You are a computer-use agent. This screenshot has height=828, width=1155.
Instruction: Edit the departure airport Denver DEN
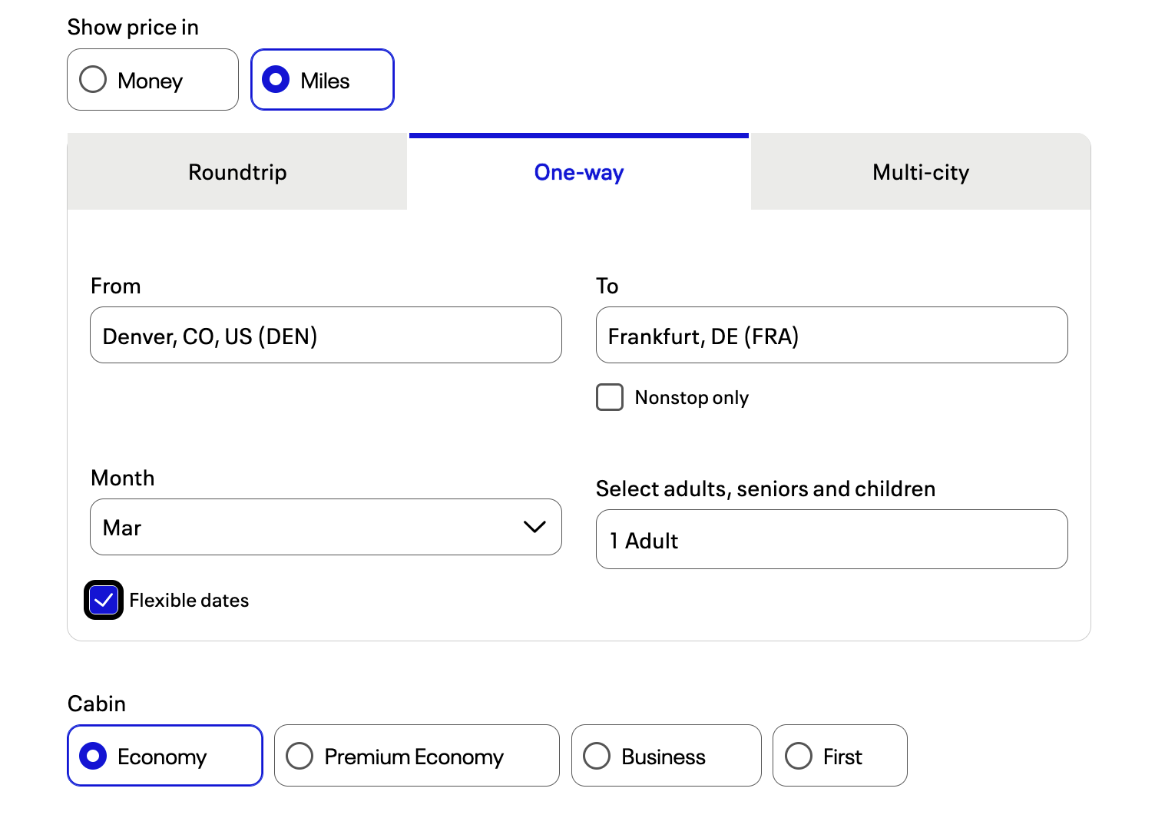[x=326, y=335]
